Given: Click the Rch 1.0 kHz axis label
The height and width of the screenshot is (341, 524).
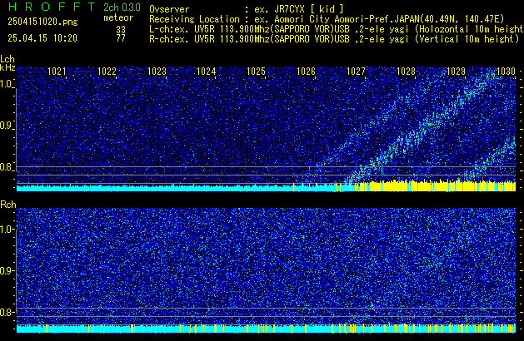Looking at the screenshot, I should coord(7,230).
